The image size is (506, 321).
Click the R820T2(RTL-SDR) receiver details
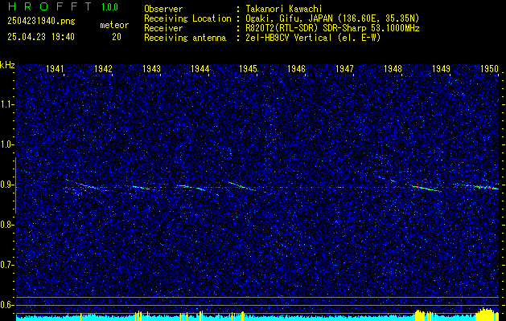click(332, 28)
